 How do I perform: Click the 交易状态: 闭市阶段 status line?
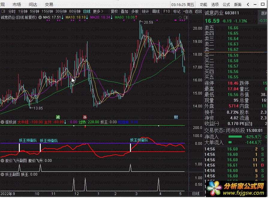click(x=233, y=130)
